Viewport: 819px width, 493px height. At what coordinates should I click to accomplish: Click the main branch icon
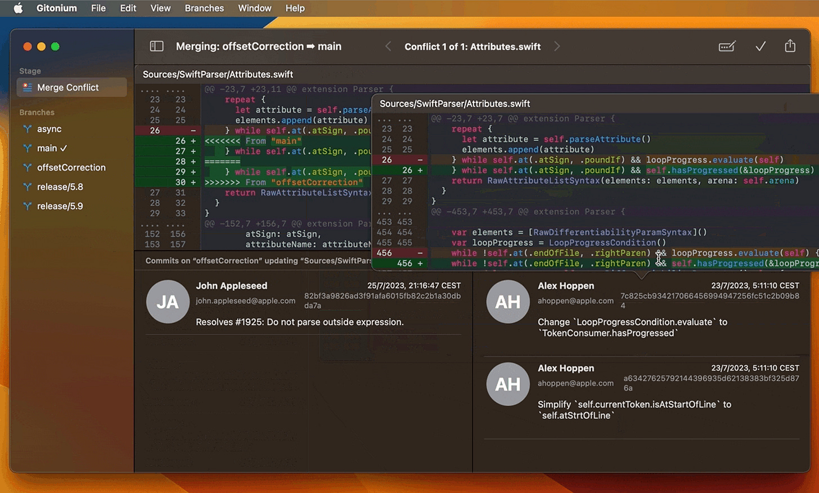click(x=27, y=148)
